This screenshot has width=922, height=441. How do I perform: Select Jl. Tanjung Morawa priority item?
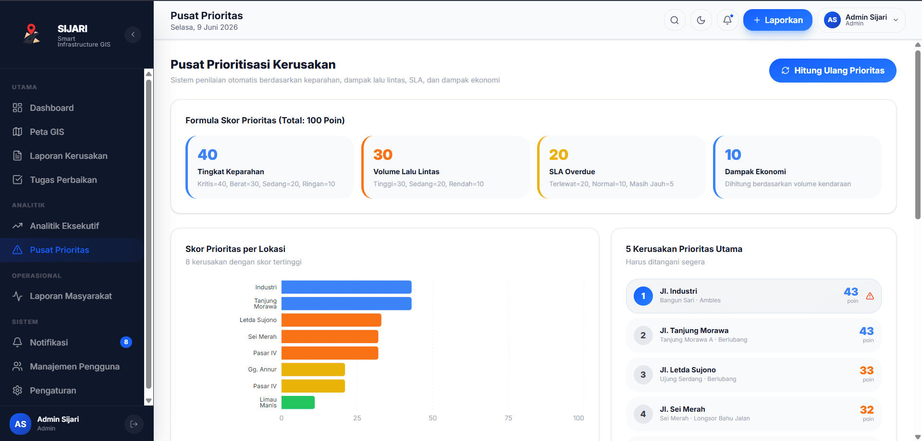tap(753, 335)
